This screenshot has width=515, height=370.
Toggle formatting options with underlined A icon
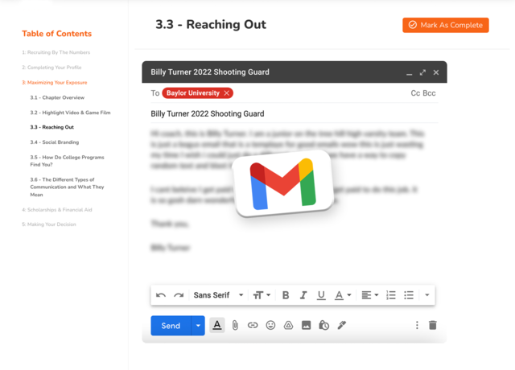(x=217, y=325)
